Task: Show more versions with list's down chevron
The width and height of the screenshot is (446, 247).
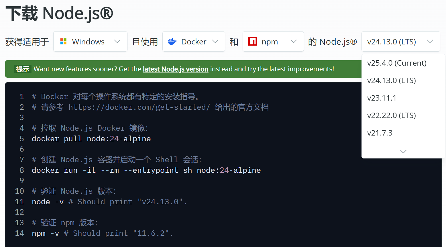Action: pyautogui.click(x=403, y=152)
